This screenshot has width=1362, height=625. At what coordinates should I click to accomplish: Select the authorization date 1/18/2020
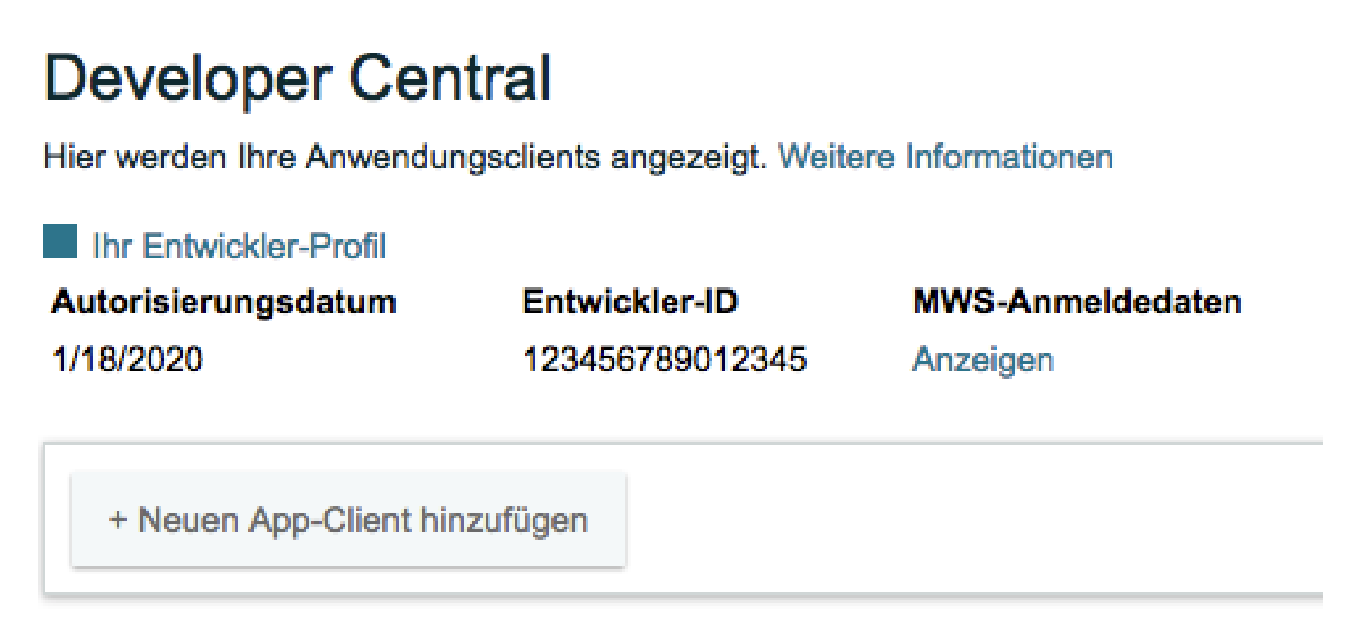click(x=128, y=359)
